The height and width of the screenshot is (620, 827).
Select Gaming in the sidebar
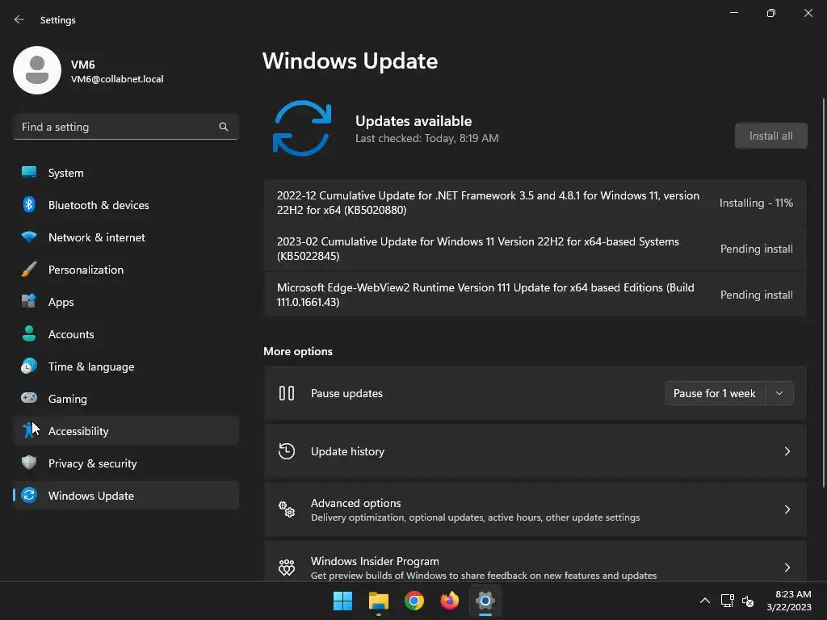(126, 399)
